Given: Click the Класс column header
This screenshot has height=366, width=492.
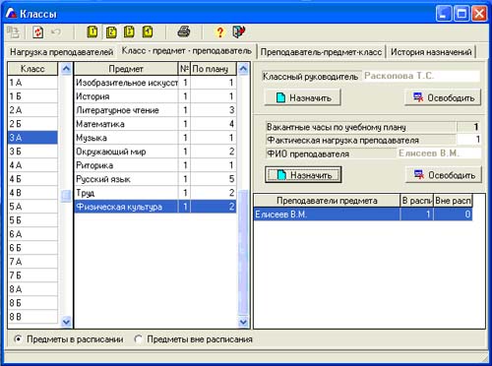Looking at the screenshot, I should pyautogui.click(x=32, y=69).
